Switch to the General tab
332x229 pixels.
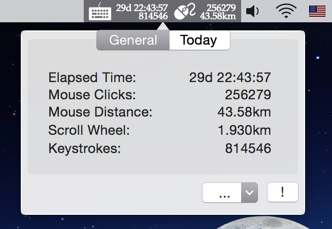tap(132, 40)
